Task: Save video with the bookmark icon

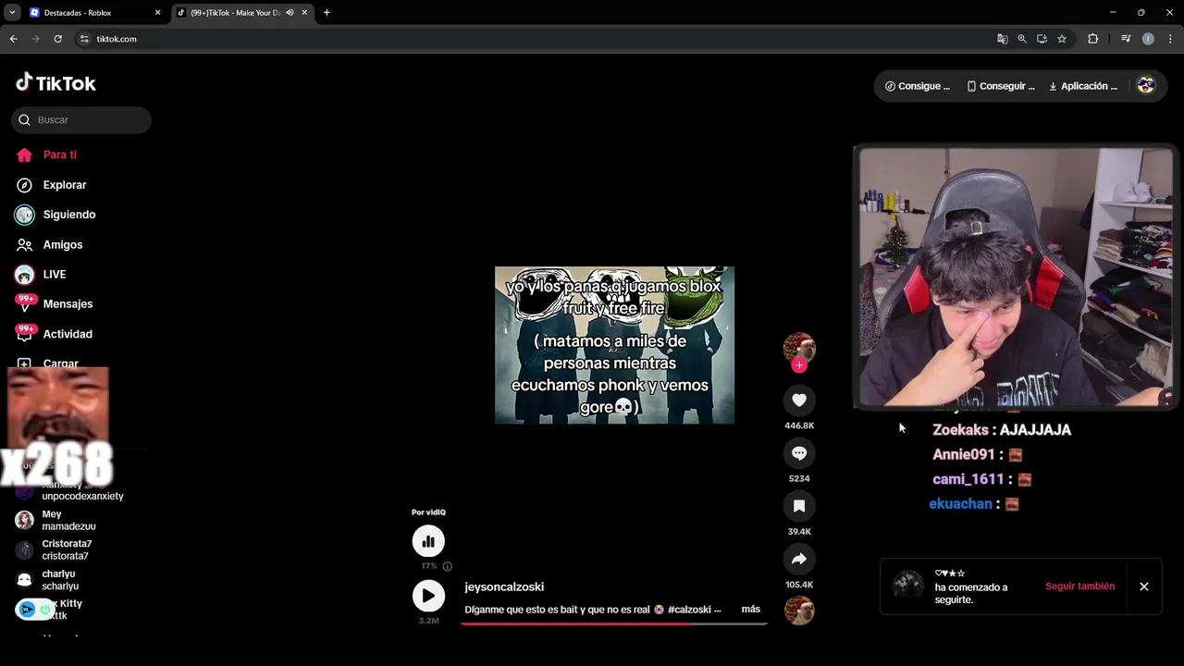Action: [x=799, y=506]
